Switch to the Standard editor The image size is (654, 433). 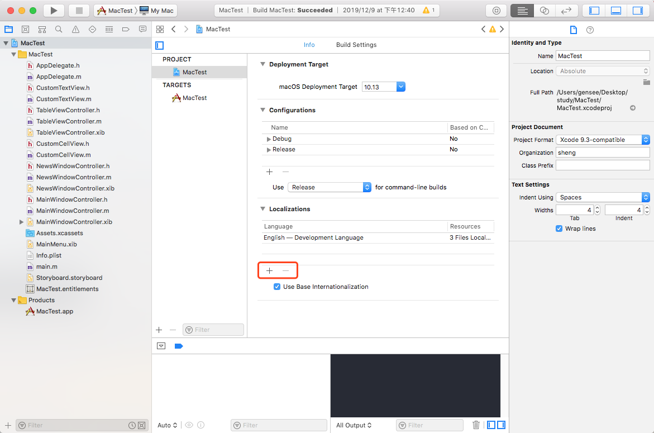click(522, 11)
